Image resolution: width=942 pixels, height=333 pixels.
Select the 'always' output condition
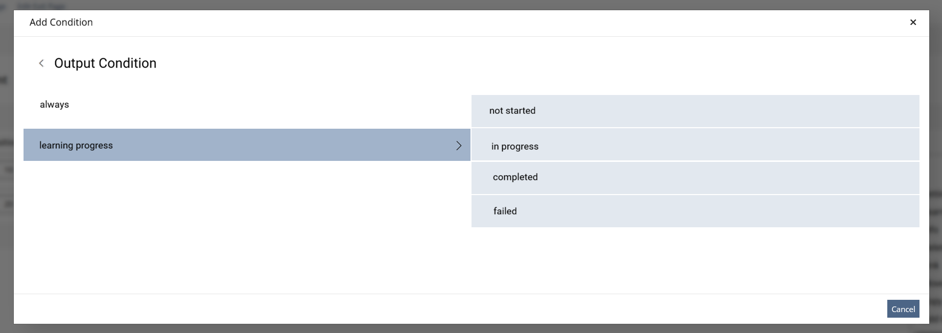pos(247,105)
